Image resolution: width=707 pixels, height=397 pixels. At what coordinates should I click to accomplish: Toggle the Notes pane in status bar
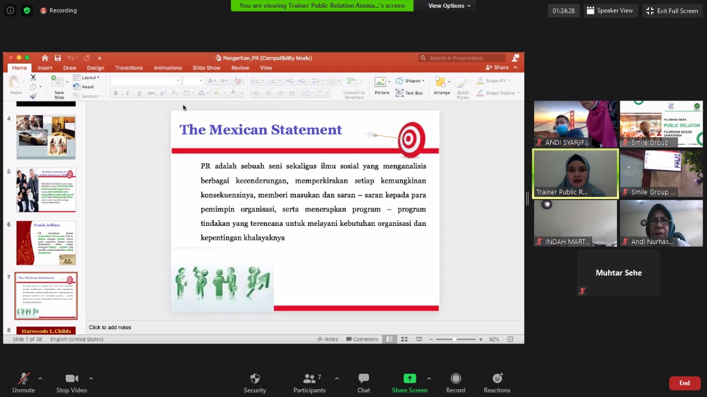[328, 339]
